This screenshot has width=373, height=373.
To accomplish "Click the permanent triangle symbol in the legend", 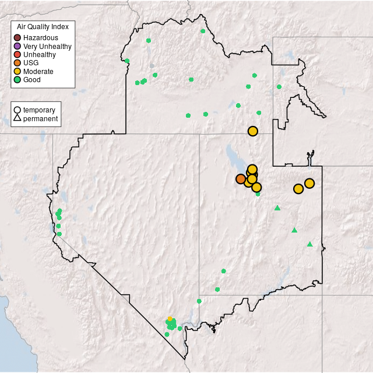I will pyautogui.click(x=17, y=118).
